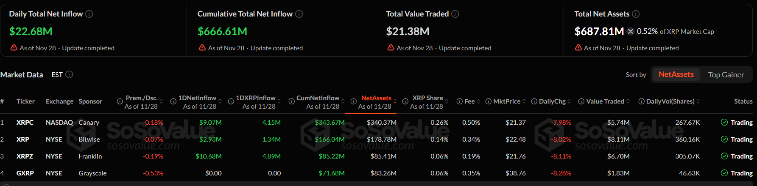
Task: Sort by Value Traded column arrows
Action: [628, 101]
